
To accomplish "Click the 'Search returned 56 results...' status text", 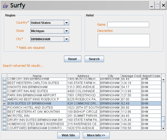I will [23, 66].
